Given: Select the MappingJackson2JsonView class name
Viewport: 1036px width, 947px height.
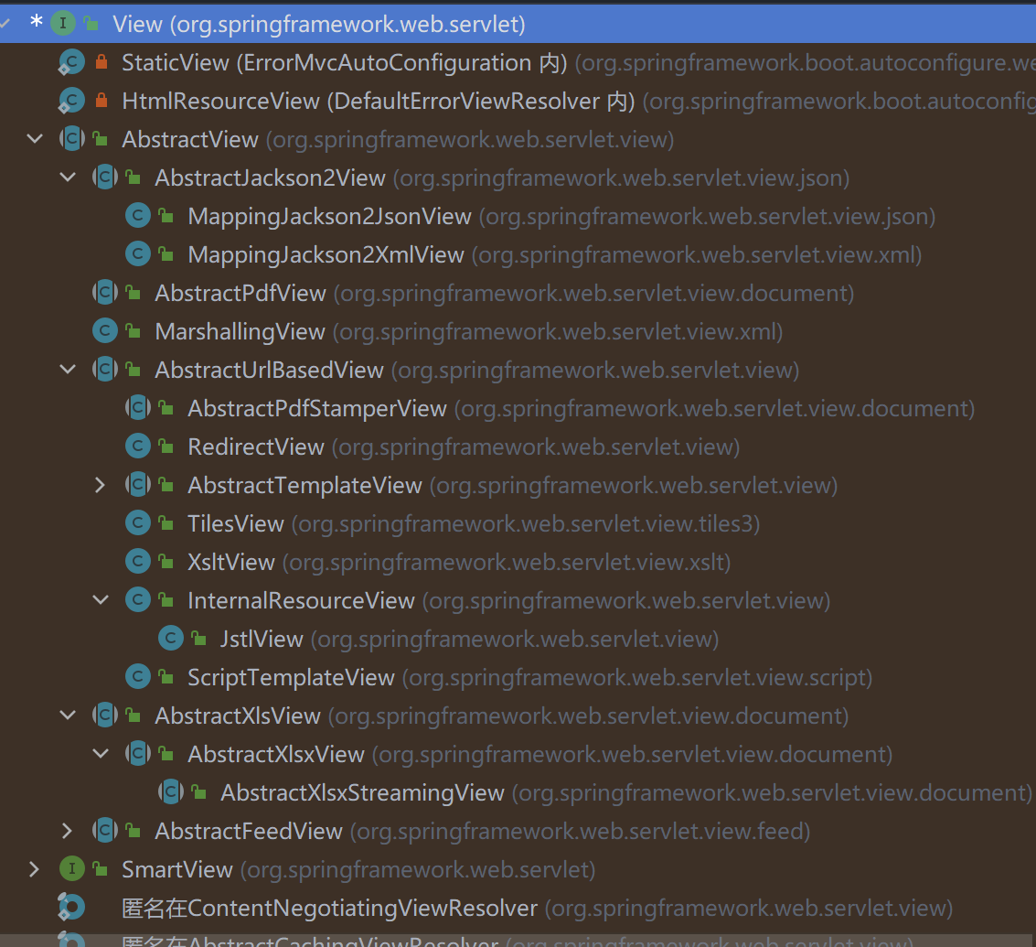Looking at the screenshot, I should (x=330, y=216).
